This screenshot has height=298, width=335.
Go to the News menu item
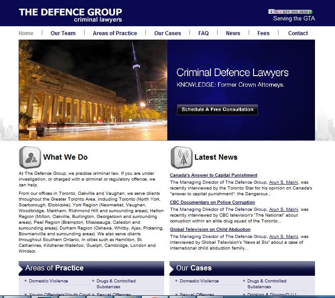[233, 33]
